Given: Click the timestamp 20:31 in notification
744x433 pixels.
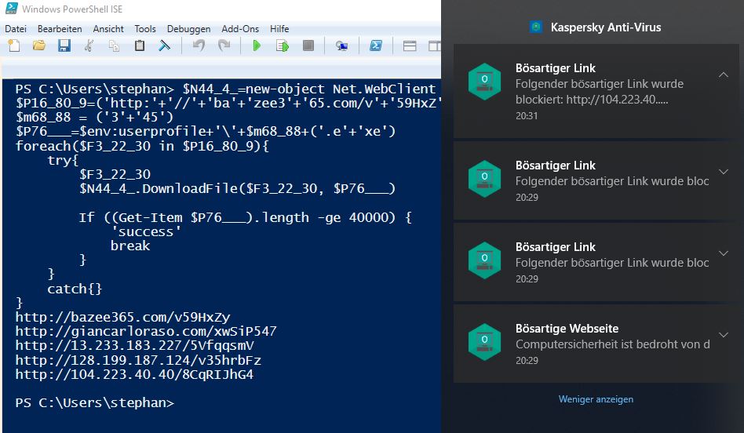Looking at the screenshot, I should point(527,116).
